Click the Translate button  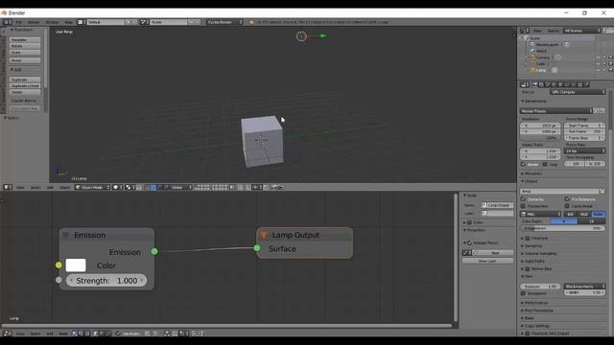(25, 40)
